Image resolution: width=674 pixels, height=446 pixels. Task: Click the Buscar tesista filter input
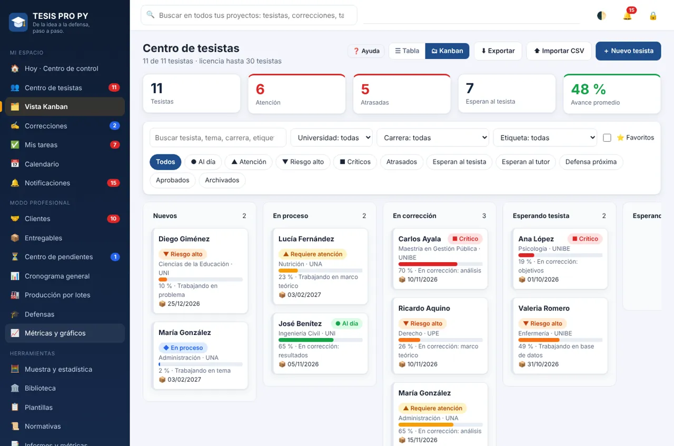tap(217, 137)
